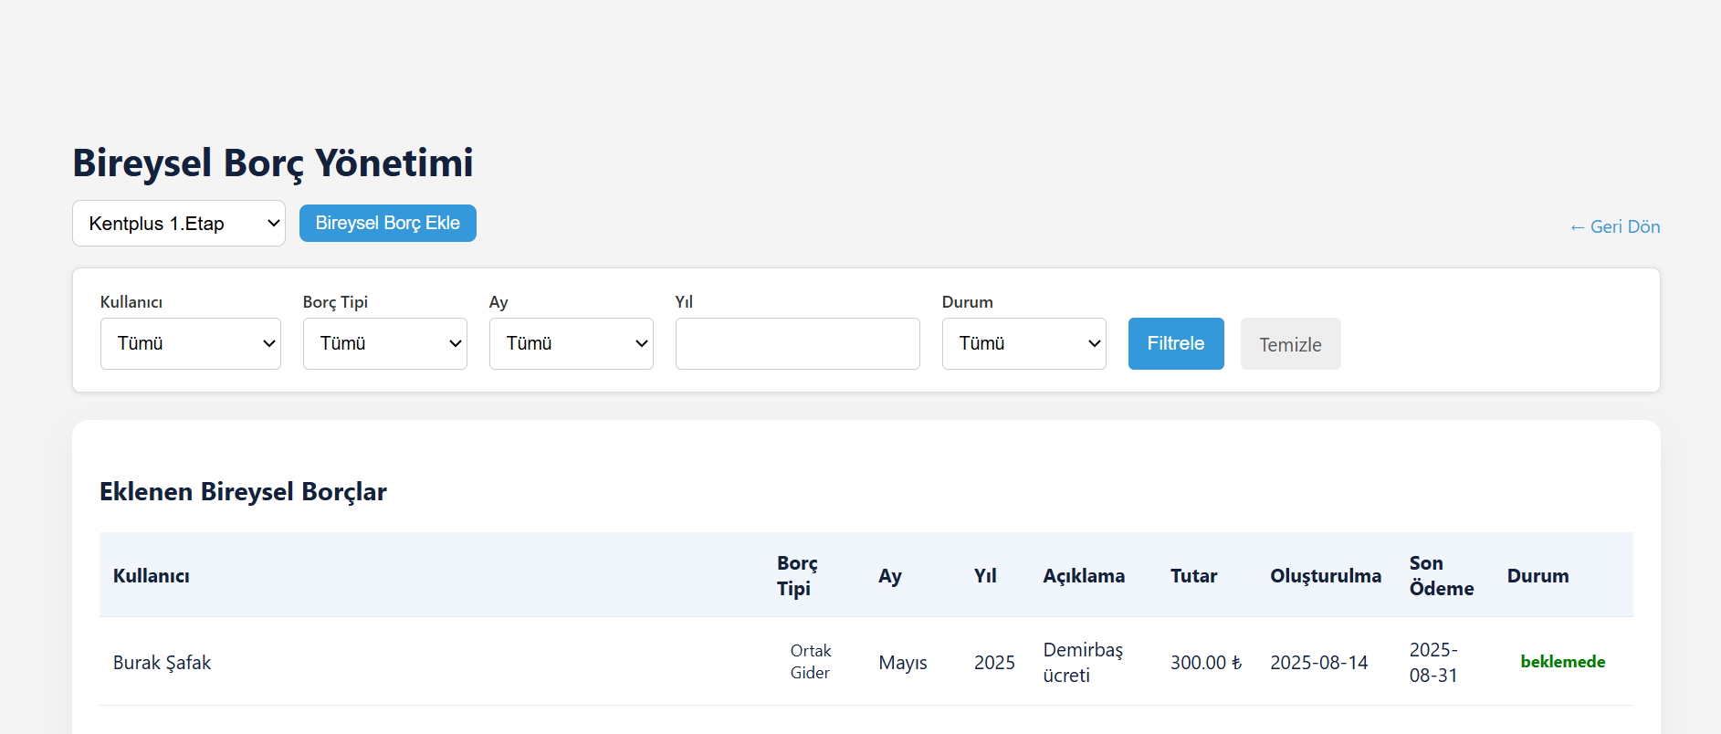Viewport: 1721px width, 734px height.
Task: Expand the Kullanıcı filter dropdown
Action: point(190,344)
